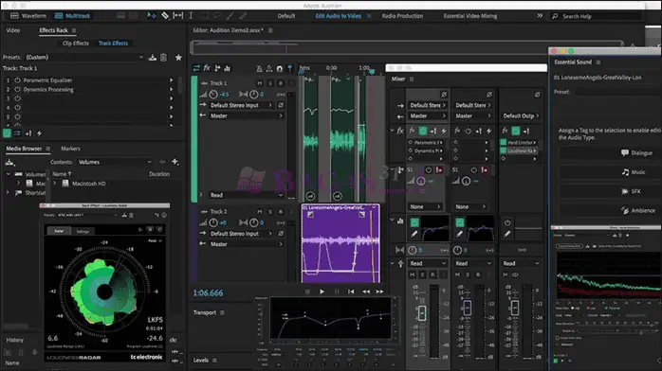Open the Contents Volumes dropdown

pos(115,162)
